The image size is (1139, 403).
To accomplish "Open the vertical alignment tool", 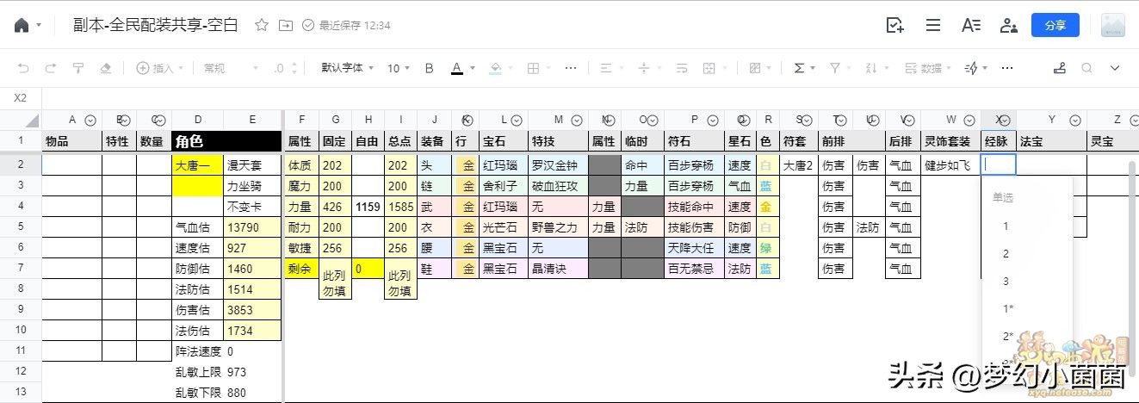I will [x=643, y=68].
